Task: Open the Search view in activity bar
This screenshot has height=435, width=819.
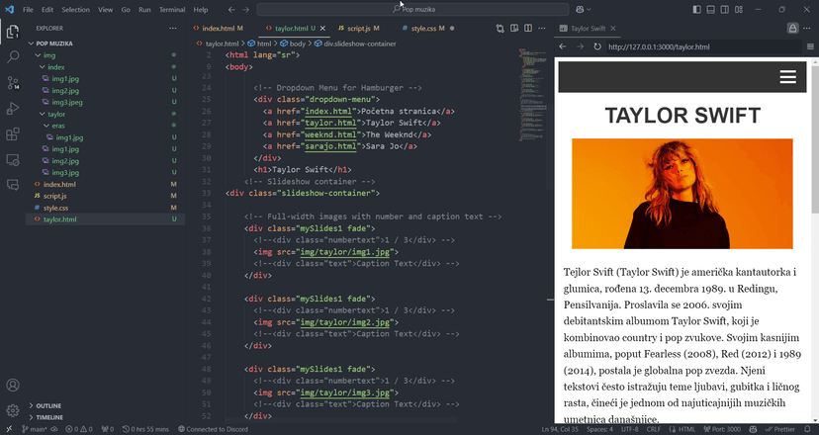Action: (x=13, y=57)
